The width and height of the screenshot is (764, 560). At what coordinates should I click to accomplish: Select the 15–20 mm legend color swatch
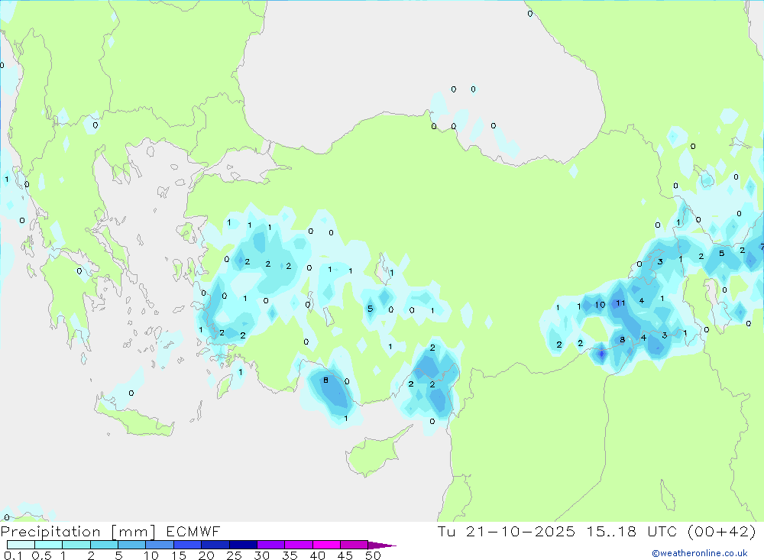pyautogui.click(x=188, y=545)
